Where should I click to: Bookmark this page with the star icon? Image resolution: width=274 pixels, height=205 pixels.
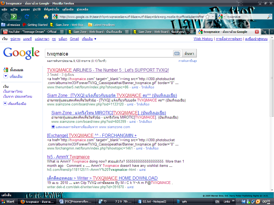tap(207, 17)
